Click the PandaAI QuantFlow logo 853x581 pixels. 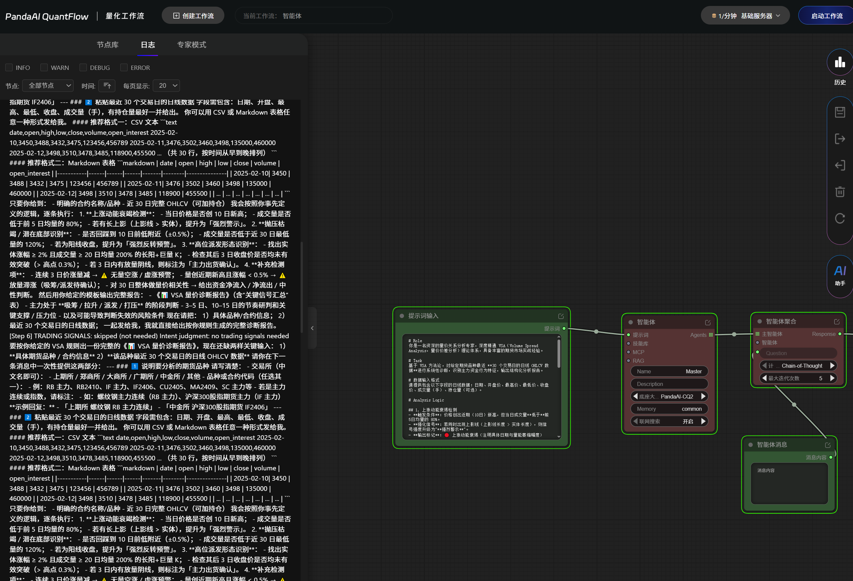47,16
